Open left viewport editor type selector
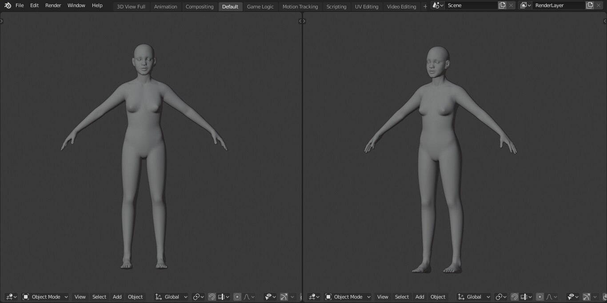This screenshot has height=303, width=607. tap(12, 297)
